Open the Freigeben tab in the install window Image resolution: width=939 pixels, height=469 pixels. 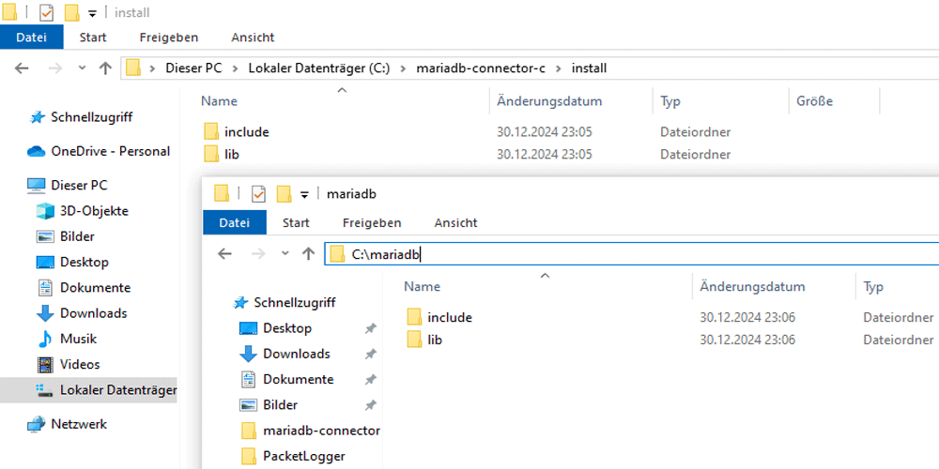169,38
